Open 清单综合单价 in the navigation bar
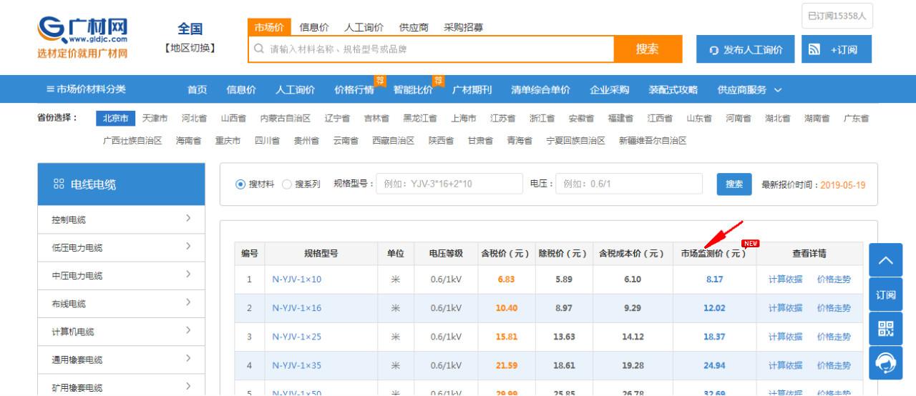 point(540,89)
